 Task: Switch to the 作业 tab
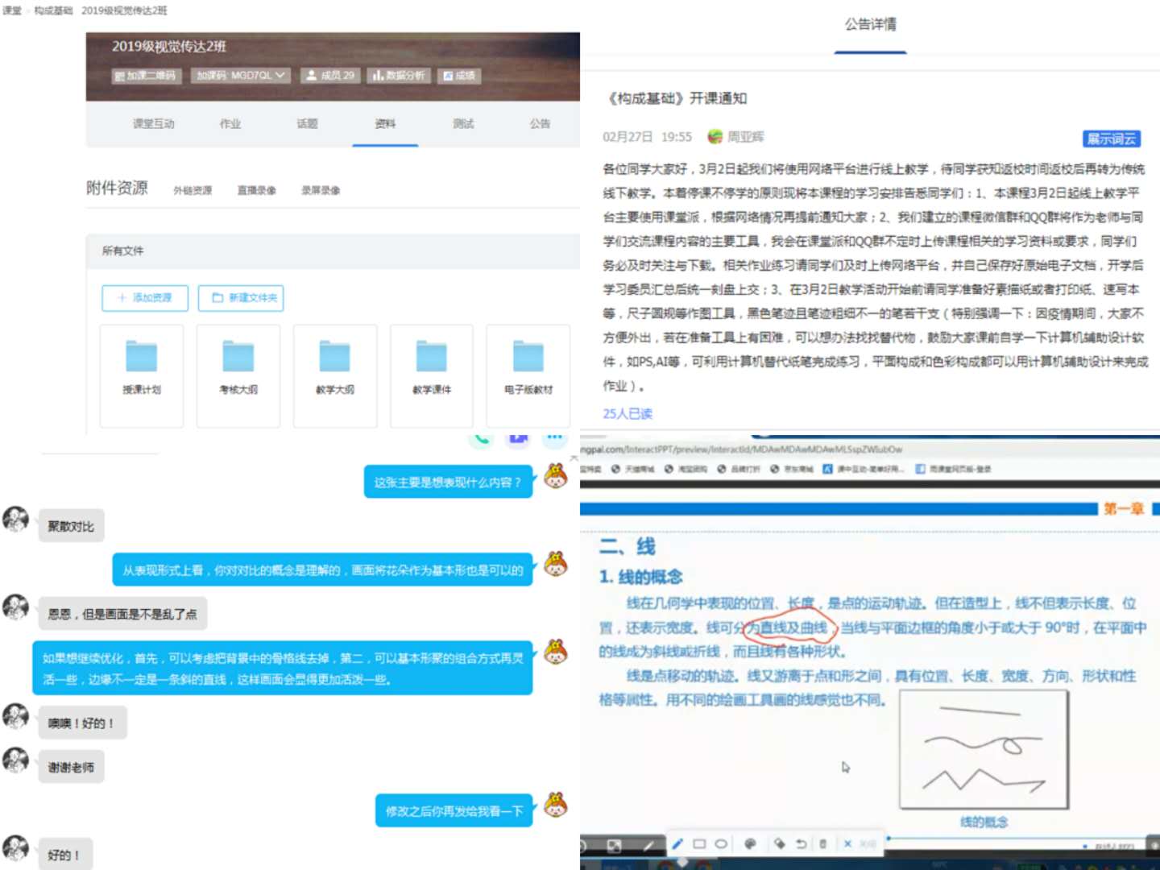(x=230, y=123)
